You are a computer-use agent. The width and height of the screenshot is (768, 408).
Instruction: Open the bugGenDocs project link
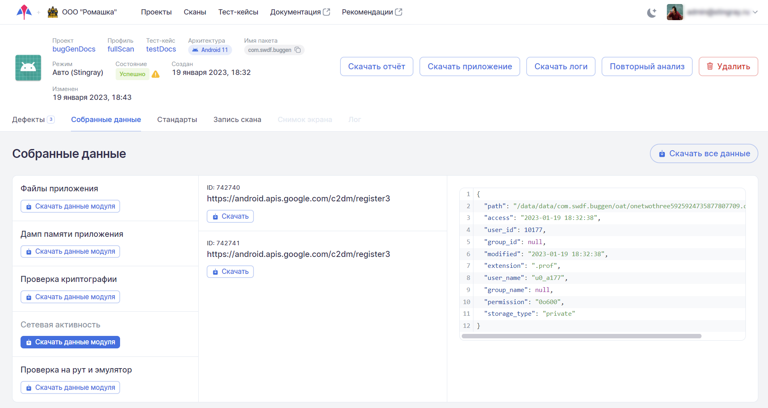click(x=74, y=49)
